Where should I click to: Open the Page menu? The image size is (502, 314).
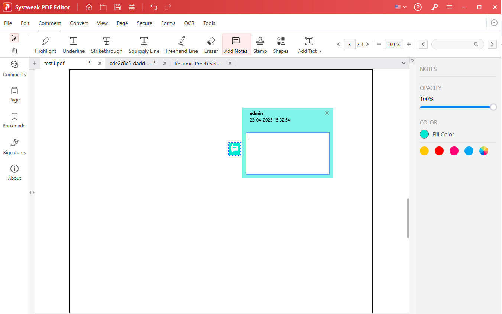[122, 23]
